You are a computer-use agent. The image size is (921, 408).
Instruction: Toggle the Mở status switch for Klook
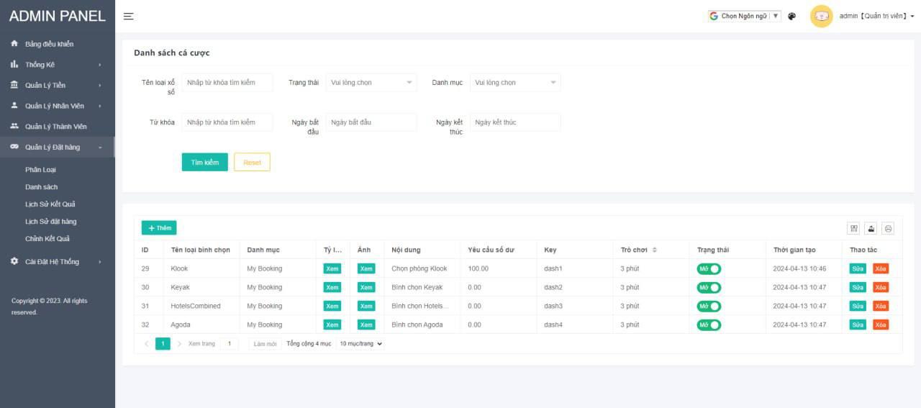pos(709,268)
